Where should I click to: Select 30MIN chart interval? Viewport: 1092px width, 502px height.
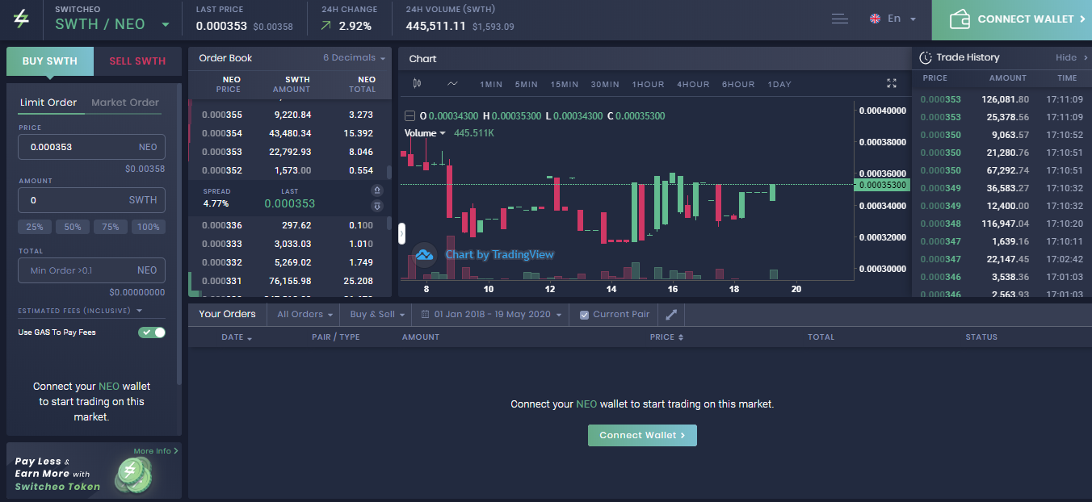click(605, 84)
